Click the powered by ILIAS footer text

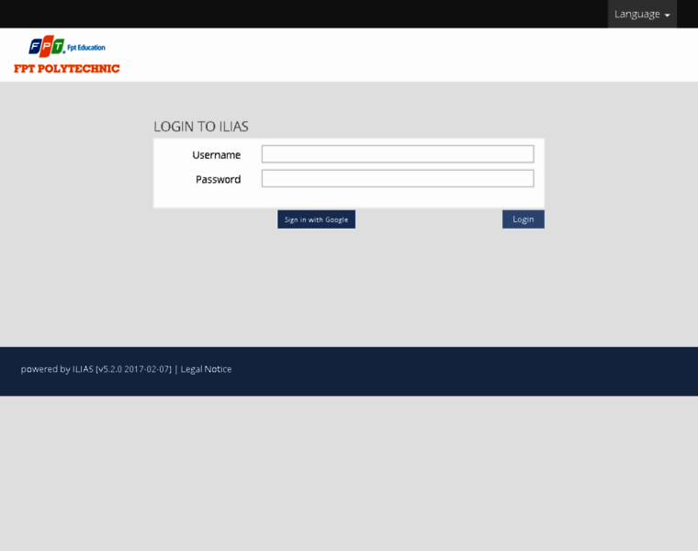click(96, 369)
